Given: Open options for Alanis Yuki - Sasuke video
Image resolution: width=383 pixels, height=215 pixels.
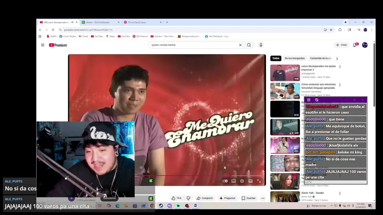Looking at the screenshot, I should point(340,193).
